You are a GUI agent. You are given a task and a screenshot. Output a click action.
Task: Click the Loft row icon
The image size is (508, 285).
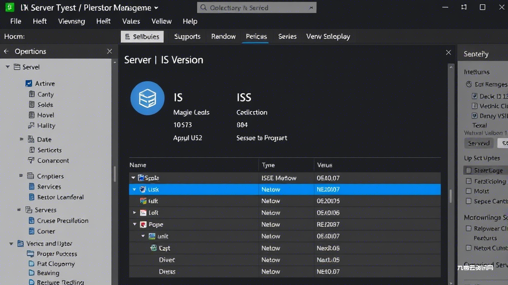coord(143,213)
